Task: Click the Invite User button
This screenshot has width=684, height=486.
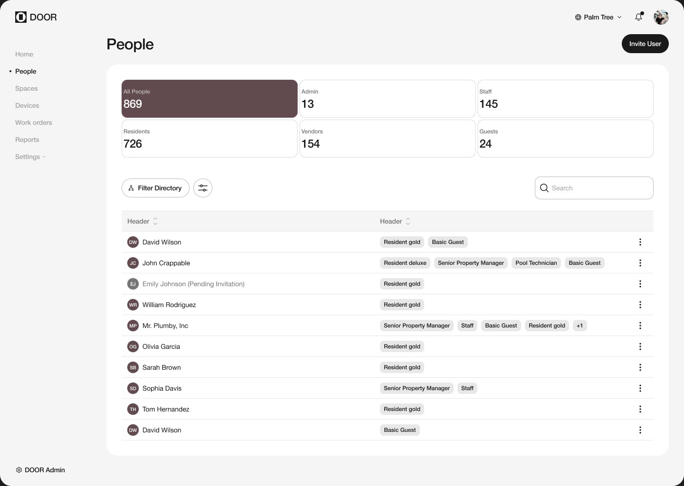Action: 645,44
